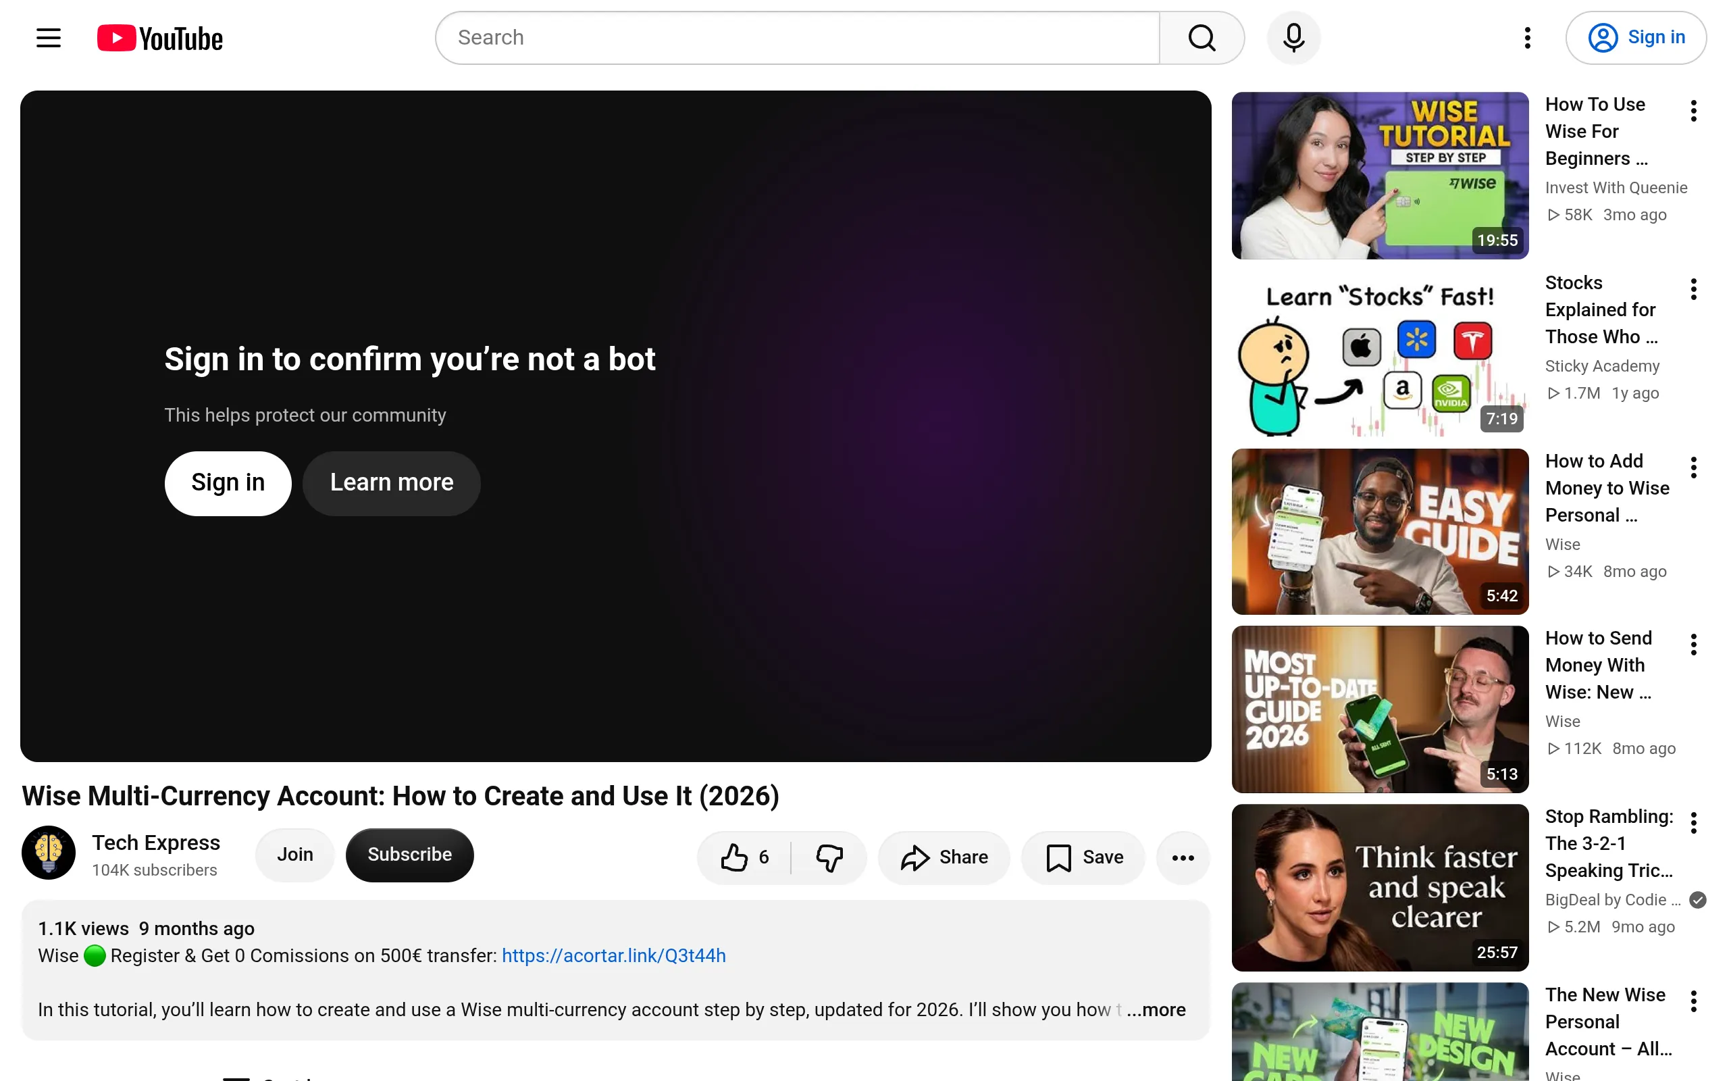Dislike the video with thumbs down
The width and height of the screenshot is (1729, 1081).
[829, 857]
